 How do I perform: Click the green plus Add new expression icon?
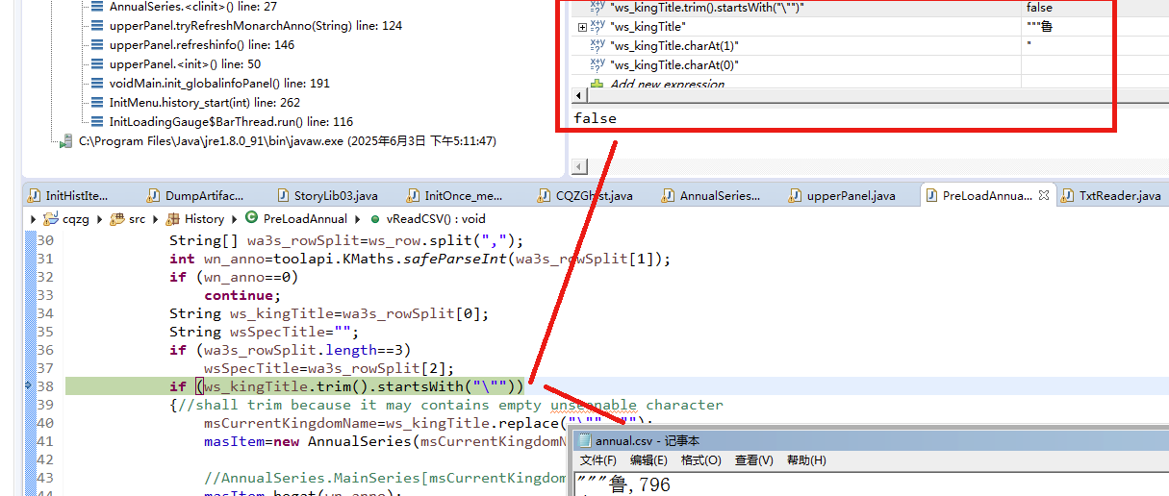[597, 85]
